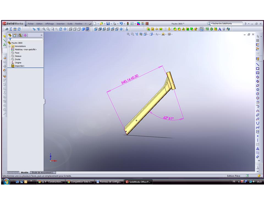Open the PropertyManager tab icon

tap(15, 35)
